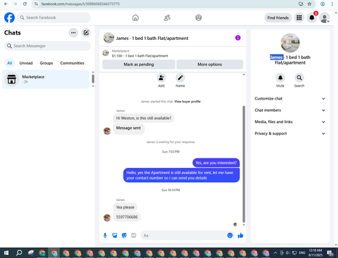Screen dimensions: 338x258
Task: Click 'Hi Weston, is this still available?' message
Action: coord(143,118)
